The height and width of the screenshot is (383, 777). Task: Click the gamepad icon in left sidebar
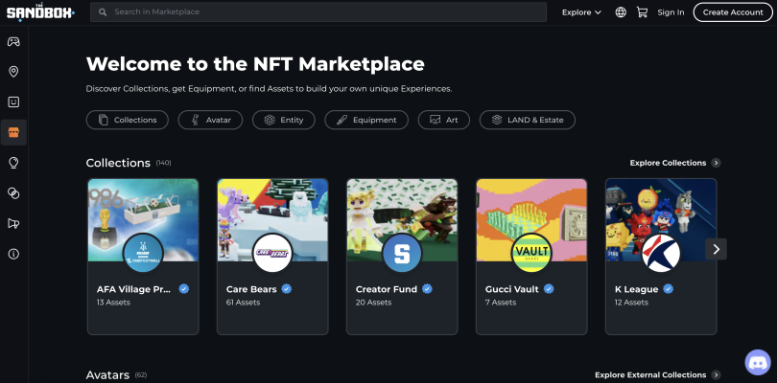(x=13, y=42)
